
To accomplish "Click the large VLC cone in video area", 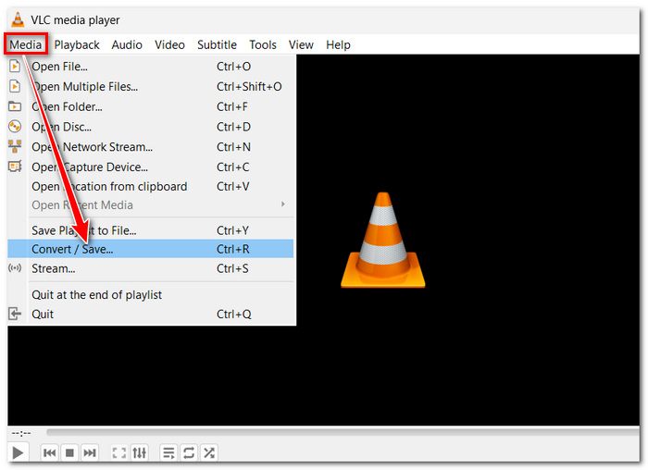I will (383, 240).
